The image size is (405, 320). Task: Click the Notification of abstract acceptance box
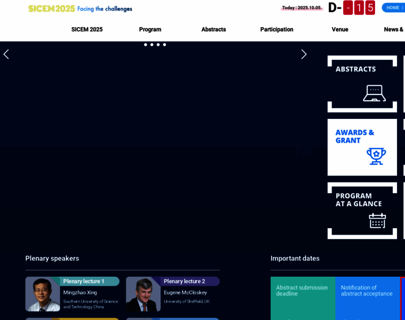coord(368,298)
